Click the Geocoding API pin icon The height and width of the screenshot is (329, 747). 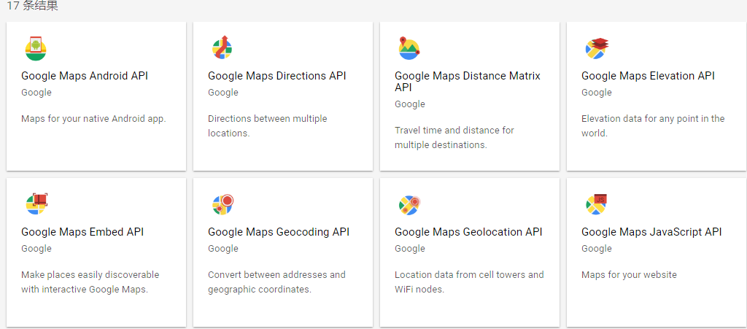223,204
